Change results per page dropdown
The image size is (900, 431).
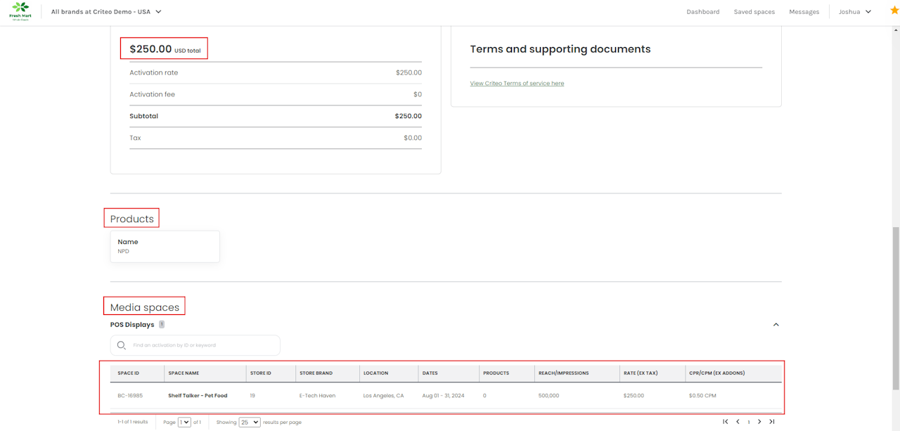[250, 422]
